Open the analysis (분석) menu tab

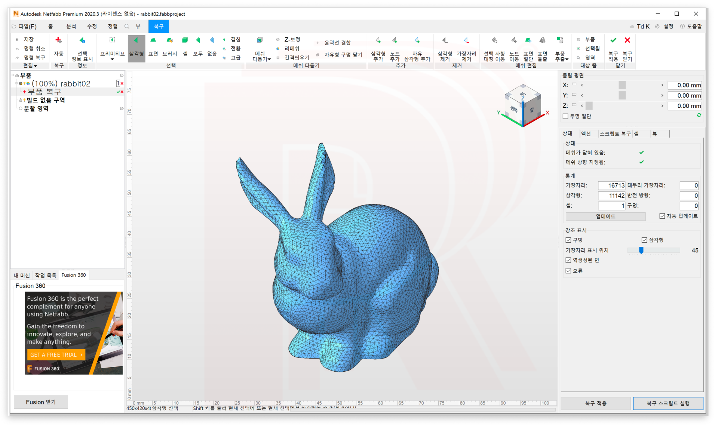pos(71,26)
